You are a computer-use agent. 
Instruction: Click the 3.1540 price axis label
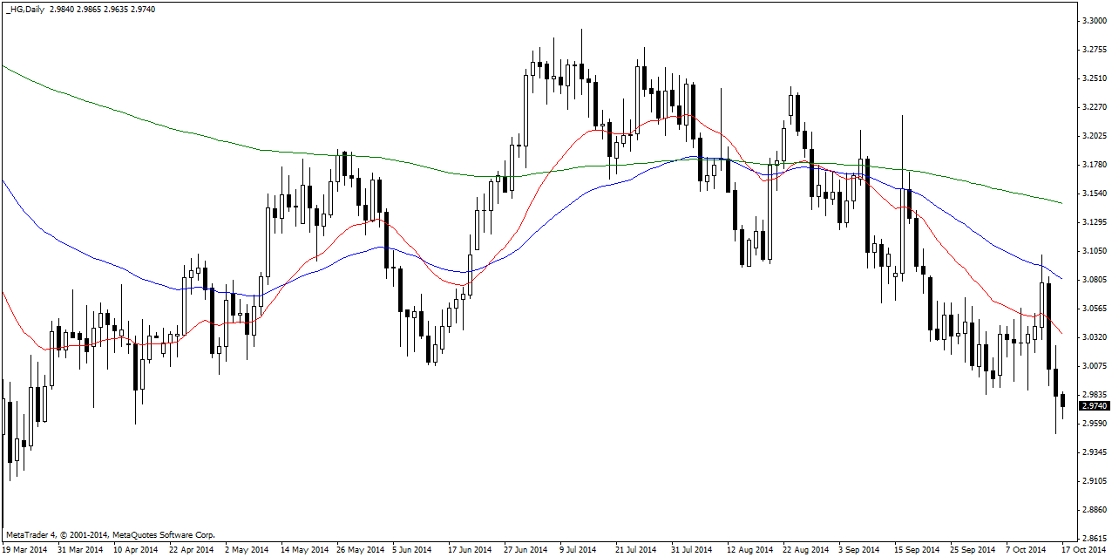pyautogui.click(x=1094, y=193)
